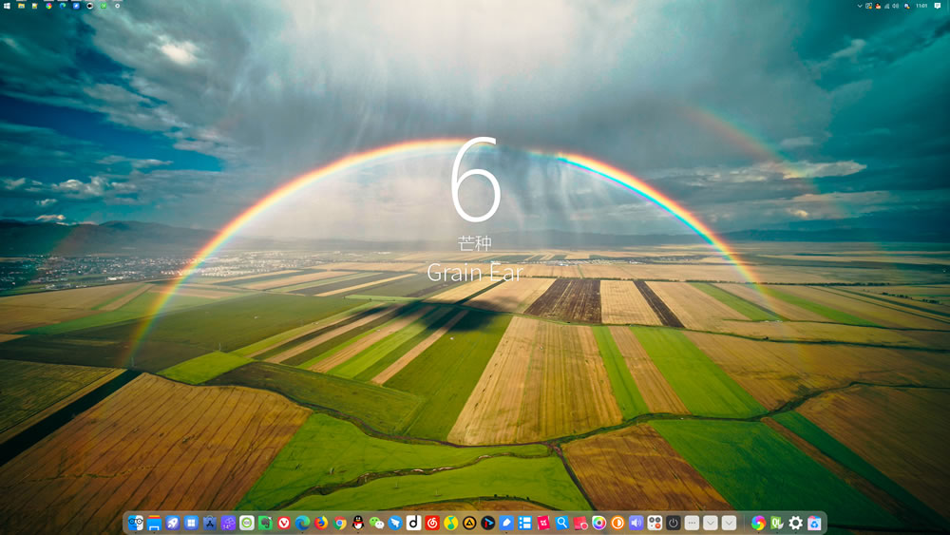Image resolution: width=950 pixels, height=535 pixels.
Task: Open WeChat from the dock
Action: 376,523
